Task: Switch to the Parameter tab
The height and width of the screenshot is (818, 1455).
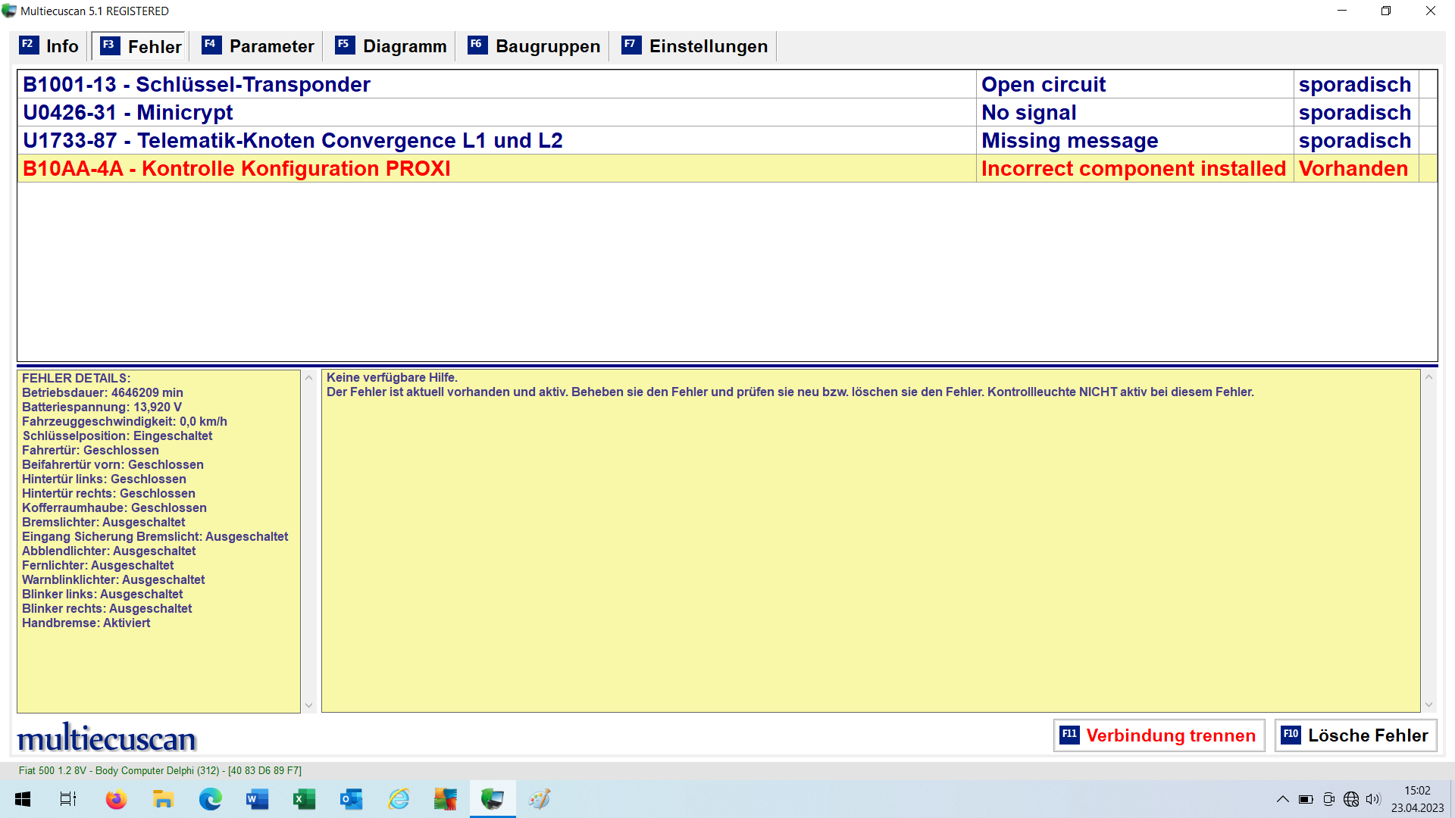Action: pyautogui.click(x=258, y=46)
